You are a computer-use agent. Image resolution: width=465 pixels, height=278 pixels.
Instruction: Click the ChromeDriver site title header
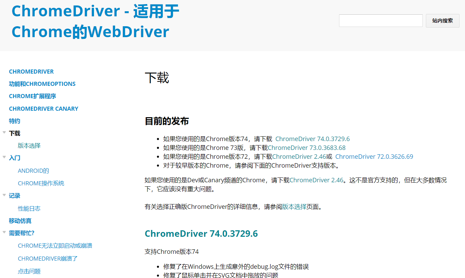tap(95, 21)
